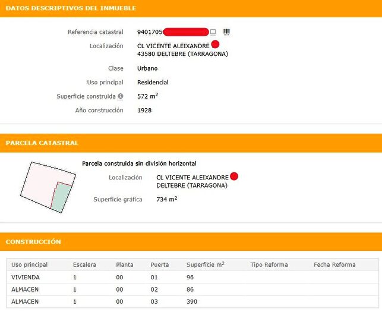Screen dimensions: 382x312
Task: Click the graphic surface value 734 m²
Action: (166, 199)
